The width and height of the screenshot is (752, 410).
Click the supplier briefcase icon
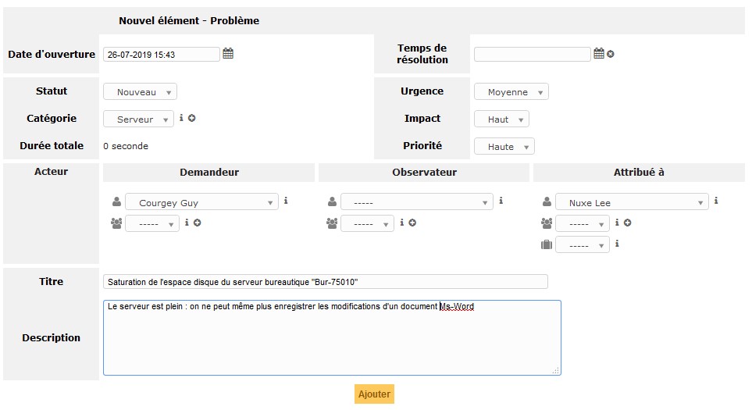click(547, 244)
